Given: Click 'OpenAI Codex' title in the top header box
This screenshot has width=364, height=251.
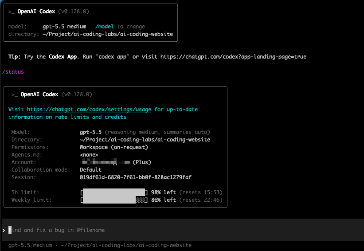Looking at the screenshot, I should click(x=36, y=12).
